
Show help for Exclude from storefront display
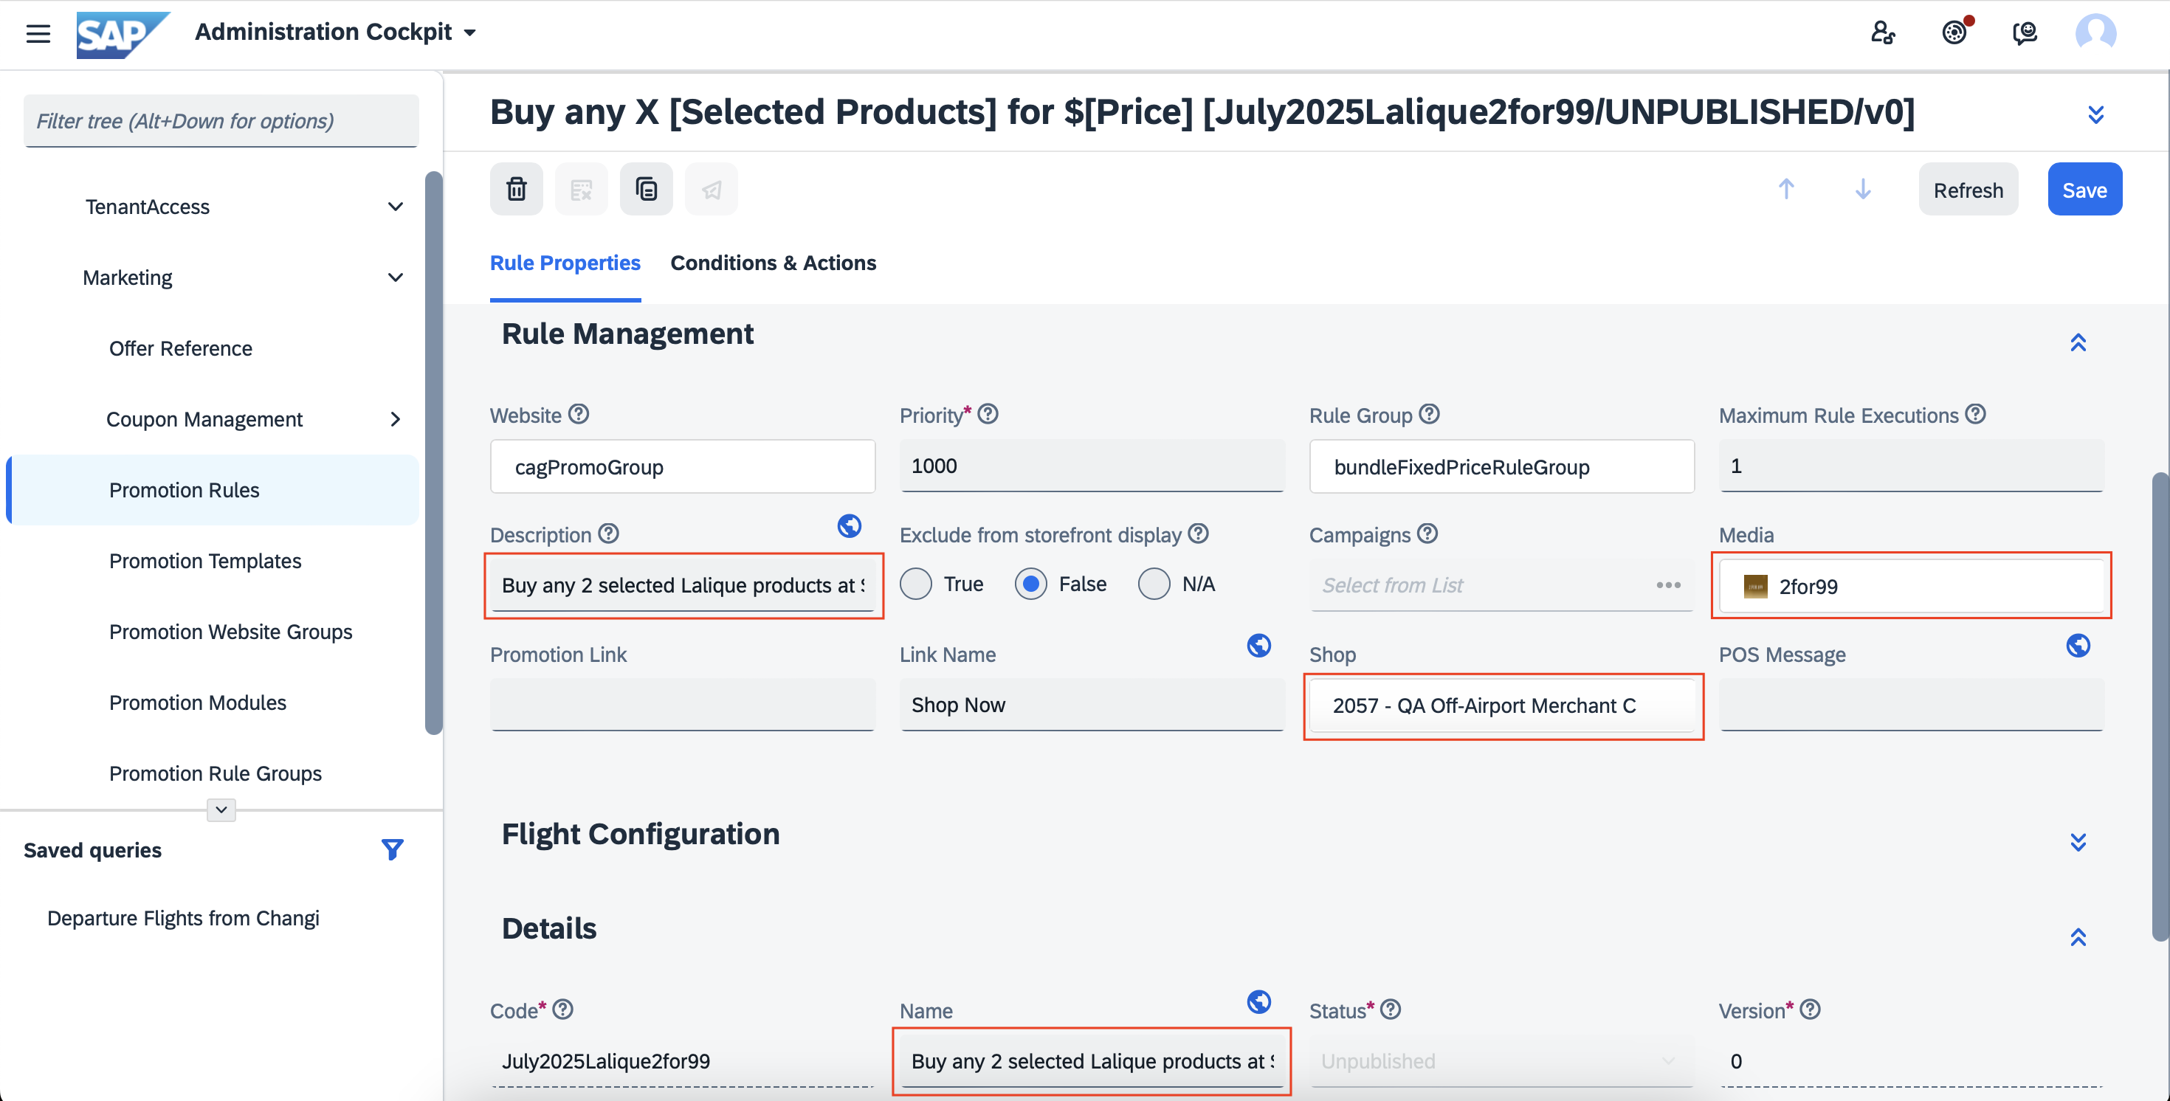(x=1198, y=534)
